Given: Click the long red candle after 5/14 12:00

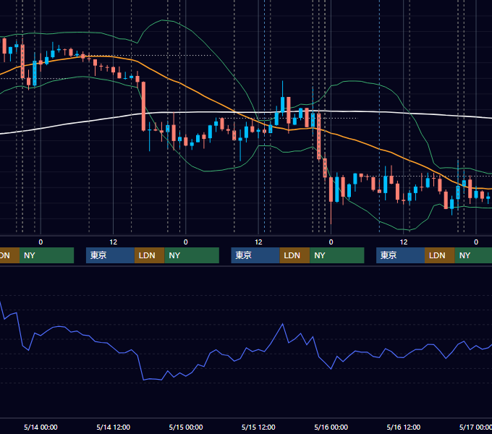Looking at the screenshot, I should [144, 106].
